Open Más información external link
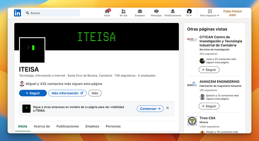Viewport: 259px width, 141px height. pyautogui.click(x=67, y=93)
